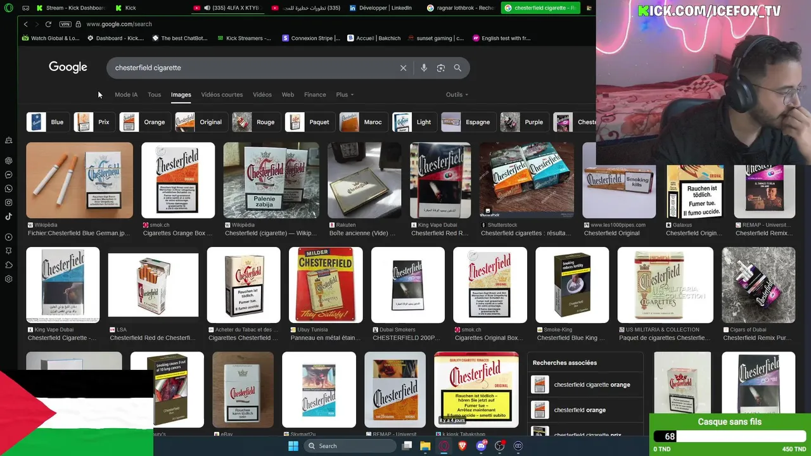Click the Opera GX taskbar icon
The width and height of the screenshot is (811, 456).
tap(444, 446)
